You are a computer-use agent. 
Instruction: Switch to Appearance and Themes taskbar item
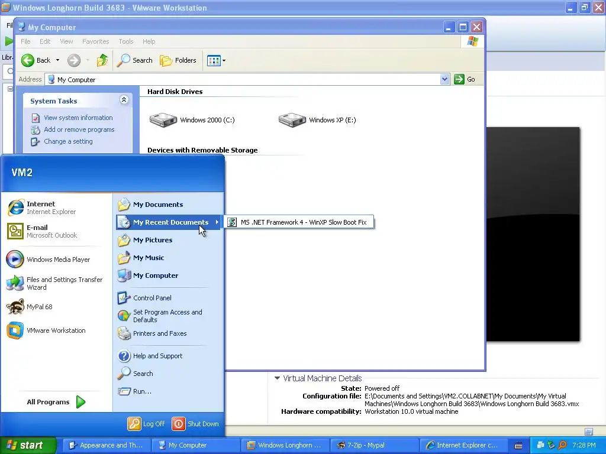pyautogui.click(x=105, y=445)
